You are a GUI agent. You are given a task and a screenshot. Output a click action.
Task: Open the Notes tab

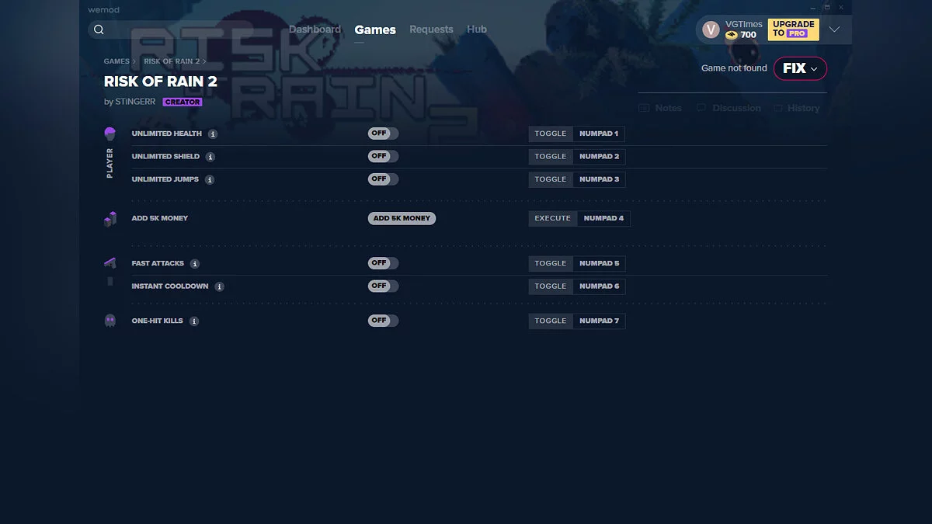(660, 108)
